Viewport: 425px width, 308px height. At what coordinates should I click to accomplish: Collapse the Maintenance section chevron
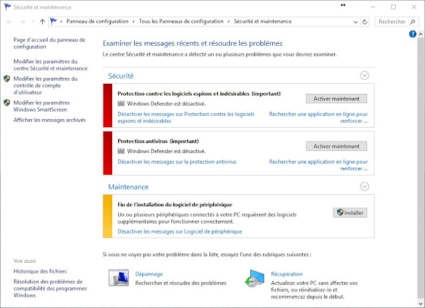365,186
